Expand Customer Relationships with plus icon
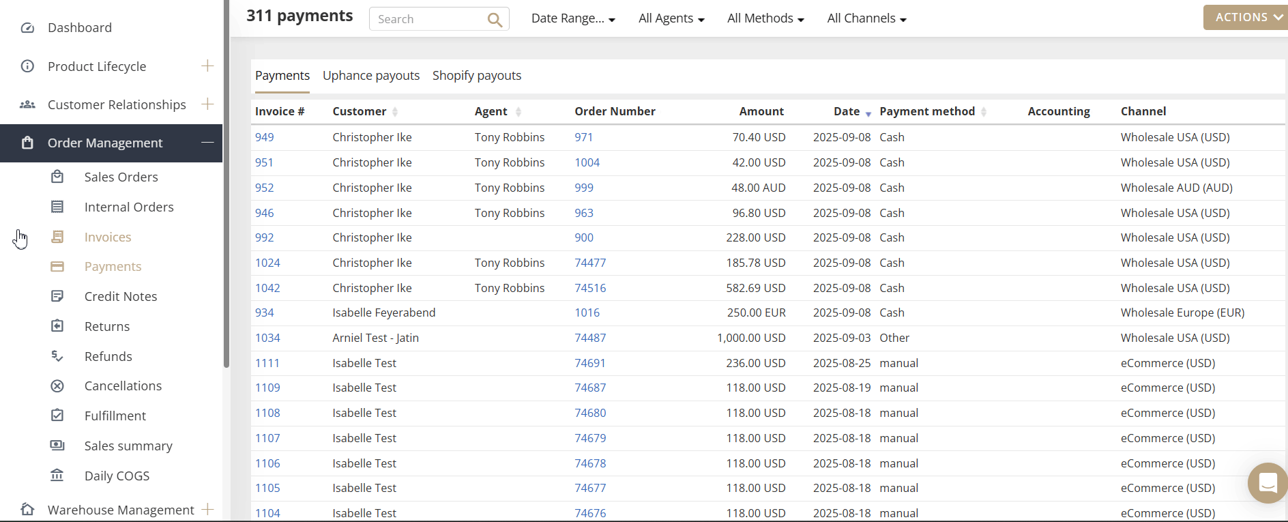 click(207, 104)
